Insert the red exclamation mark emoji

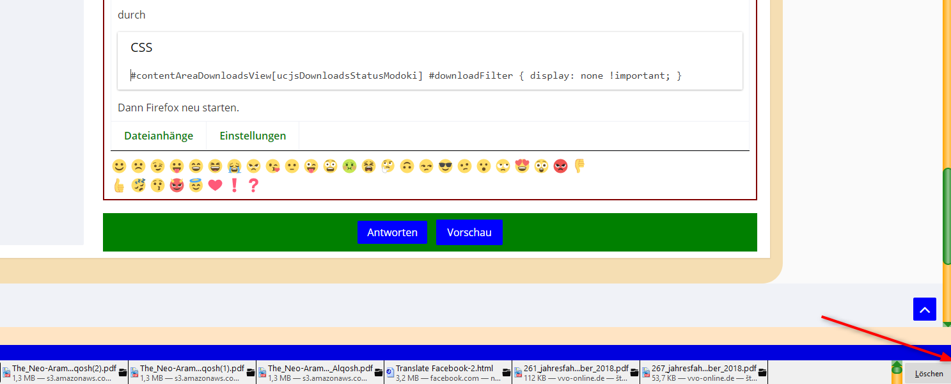click(x=234, y=186)
